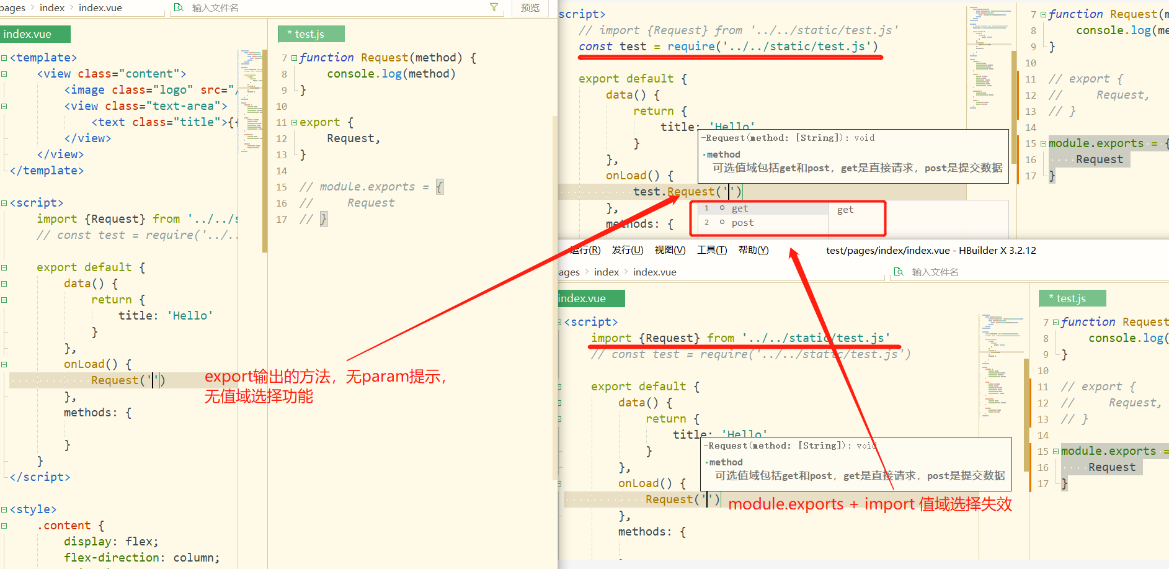Open the 发行(U) menu

pos(627,250)
